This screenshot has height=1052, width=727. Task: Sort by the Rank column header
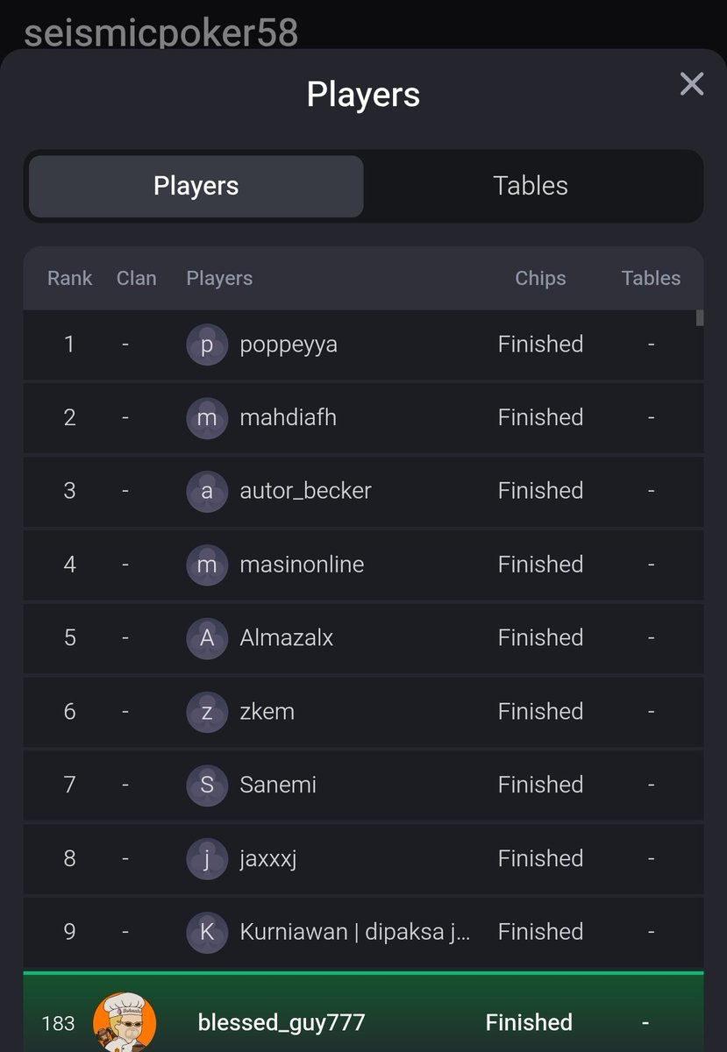pyautogui.click(x=70, y=278)
